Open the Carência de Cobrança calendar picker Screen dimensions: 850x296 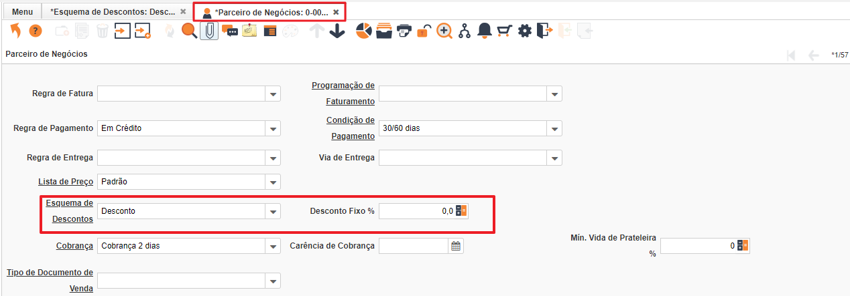(456, 246)
